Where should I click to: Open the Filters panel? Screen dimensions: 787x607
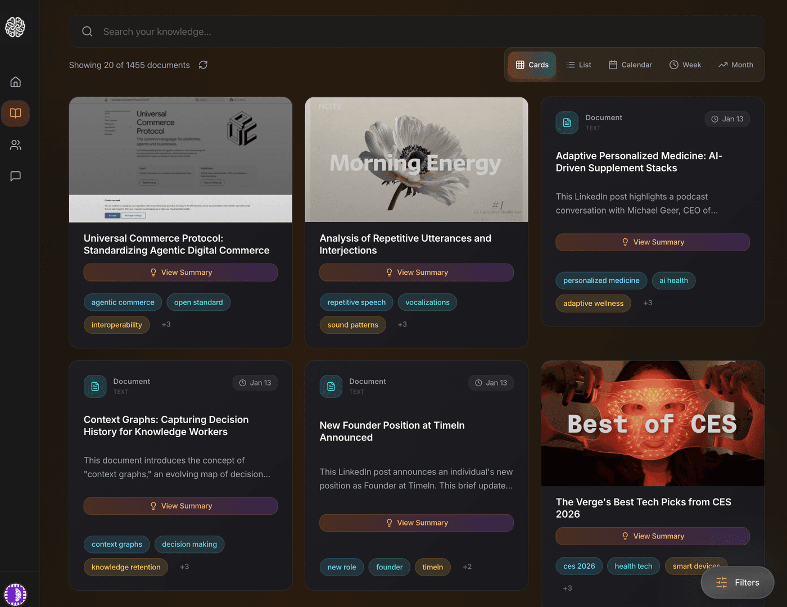[x=738, y=582]
